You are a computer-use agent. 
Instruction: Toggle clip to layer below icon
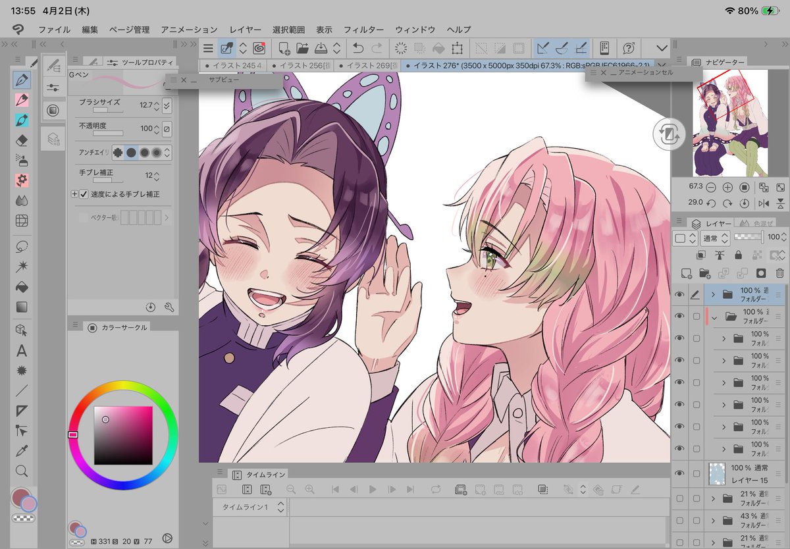point(701,255)
